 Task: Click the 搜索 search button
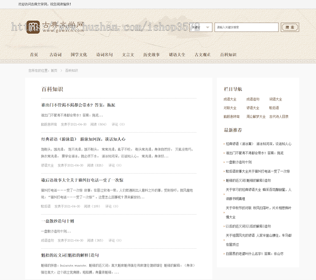point(290,27)
